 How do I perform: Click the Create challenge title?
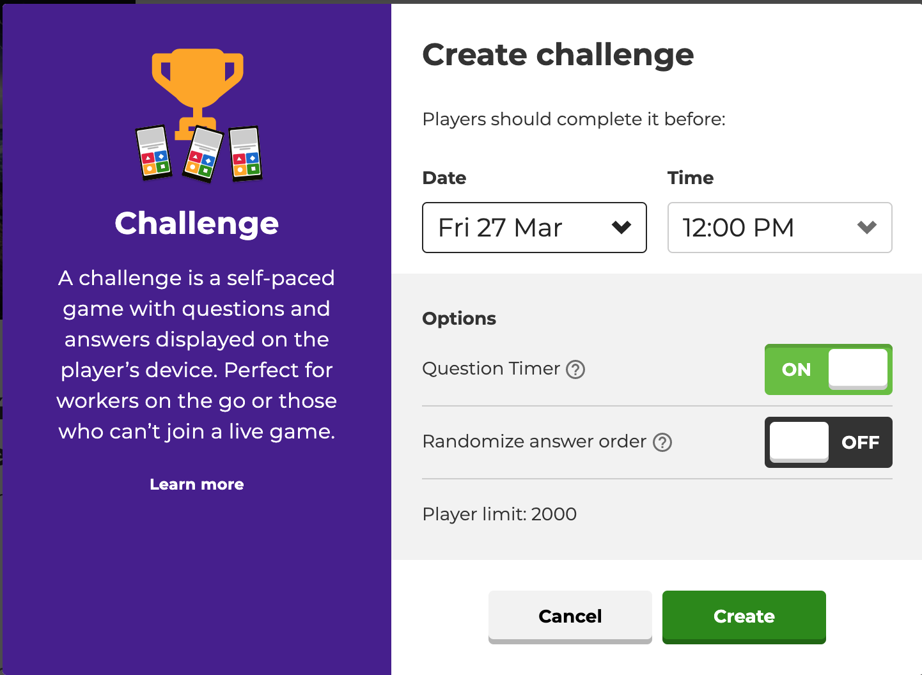click(x=558, y=55)
